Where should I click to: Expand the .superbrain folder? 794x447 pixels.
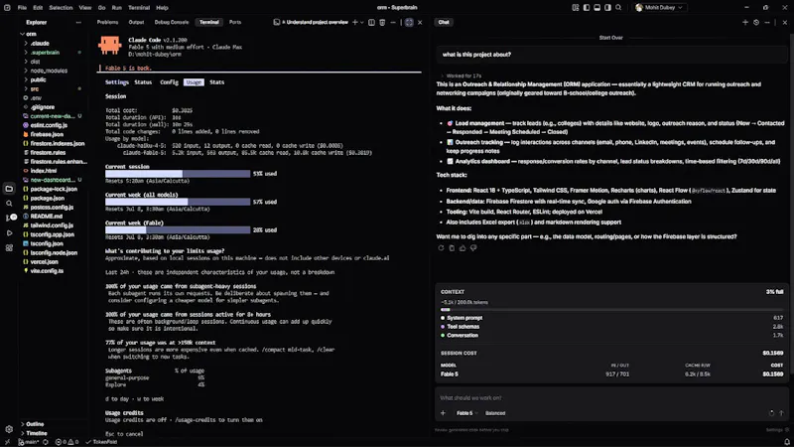(45, 53)
